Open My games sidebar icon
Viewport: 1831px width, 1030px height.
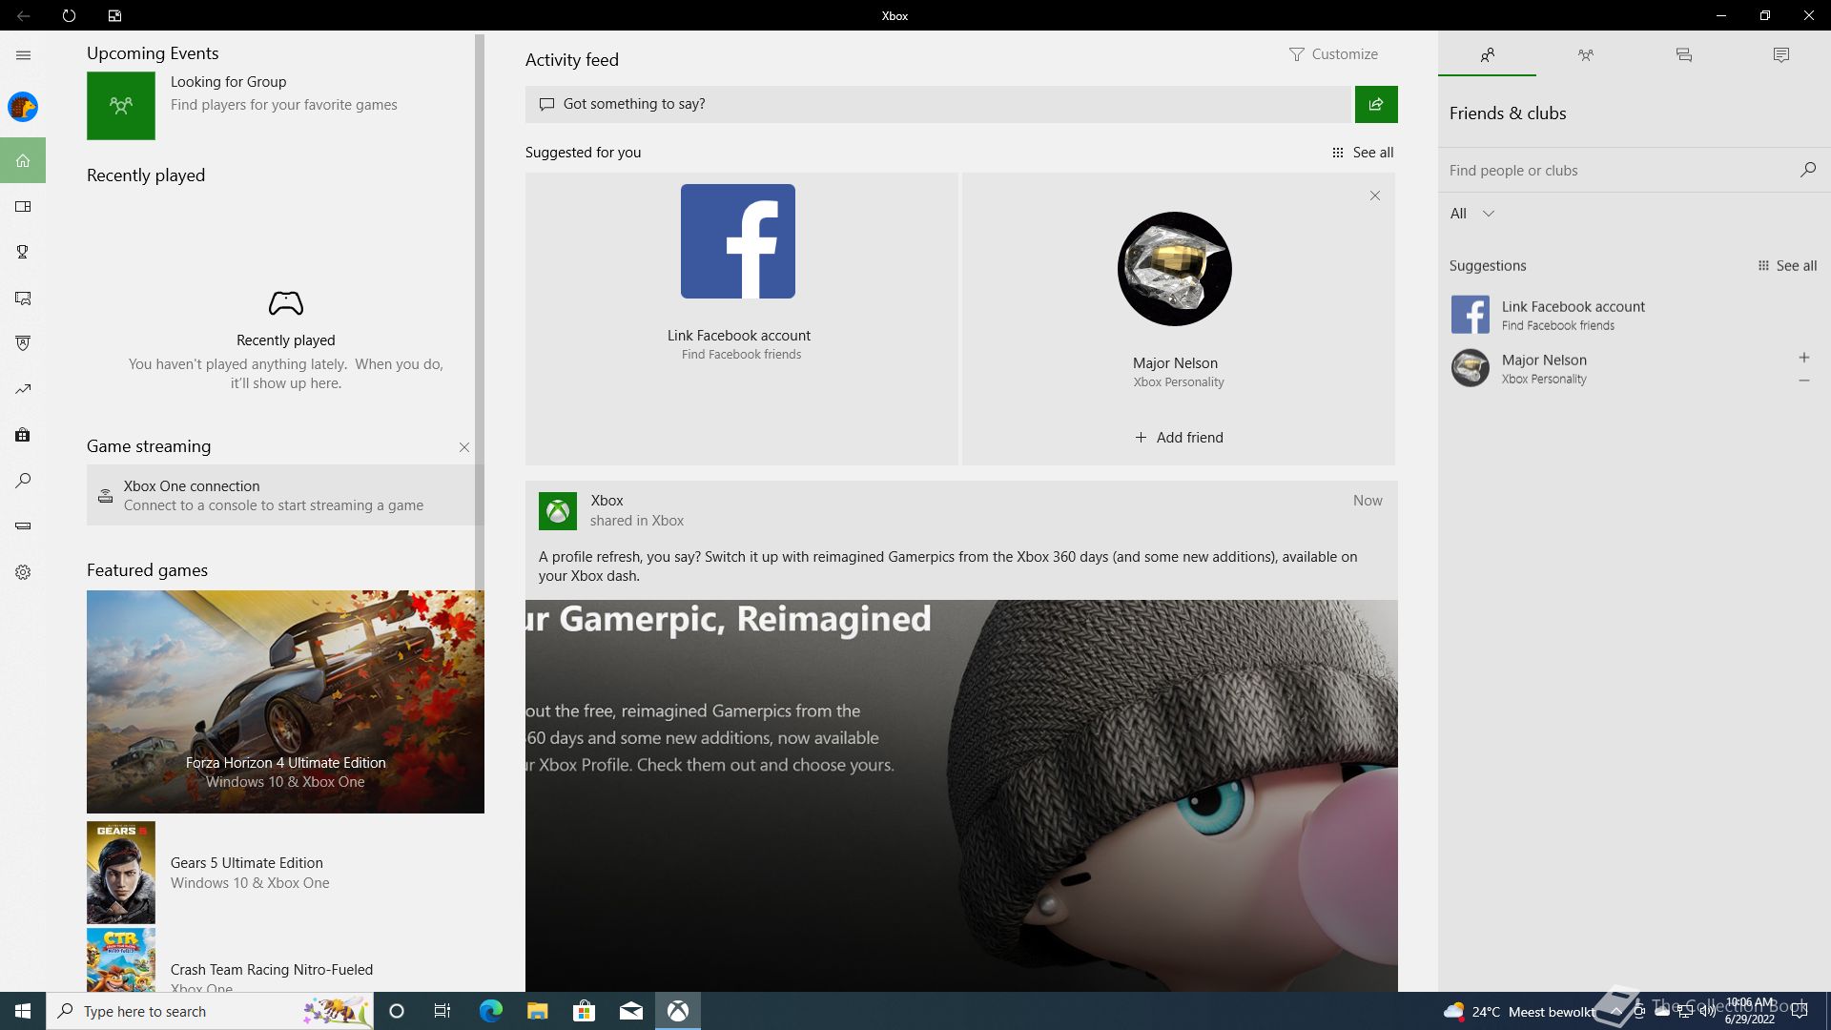coord(23,206)
